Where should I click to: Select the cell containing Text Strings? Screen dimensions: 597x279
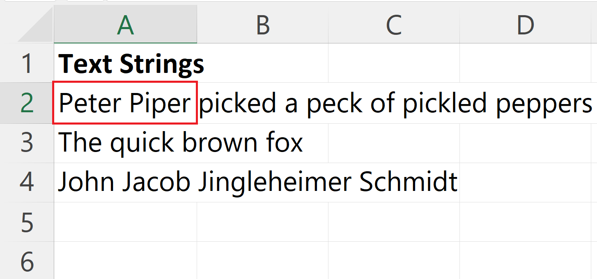(125, 64)
